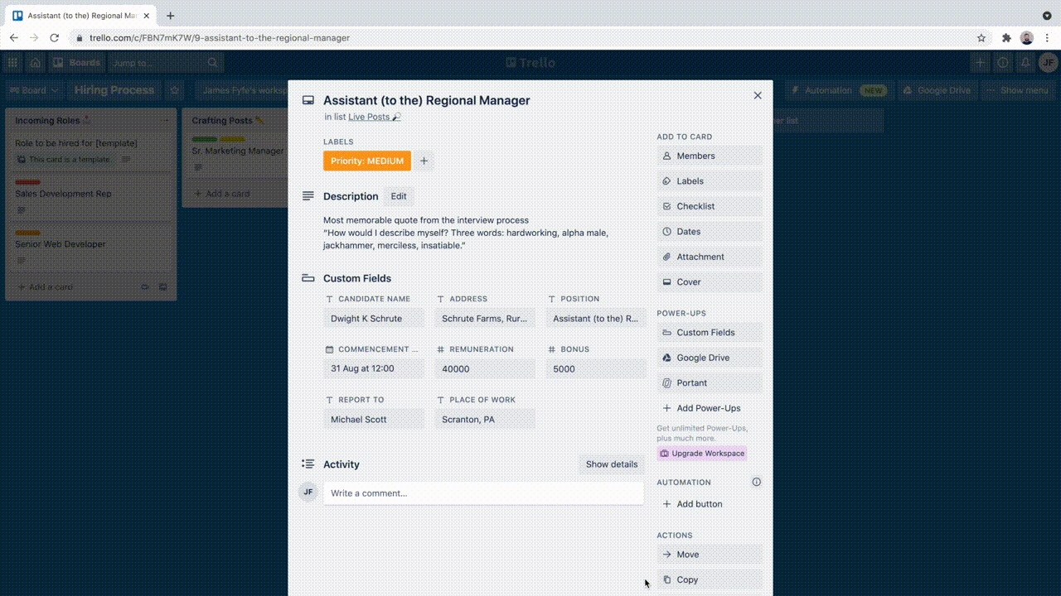
Task: Open the Checklist option
Action: click(x=709, y=206)
